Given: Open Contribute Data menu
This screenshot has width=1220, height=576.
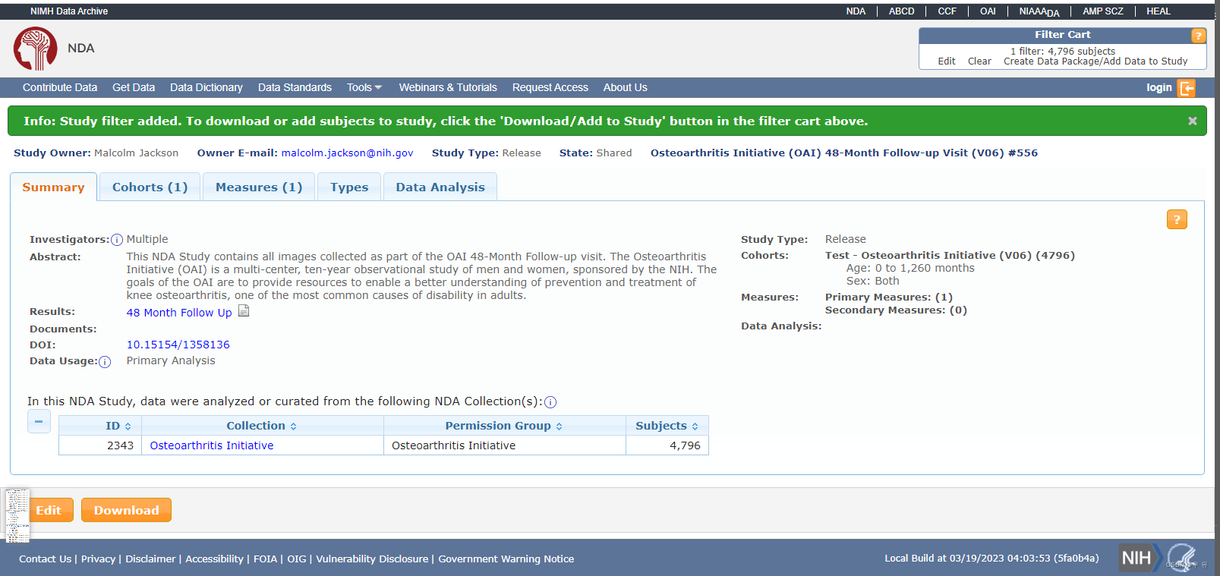Looking at the screenshot, I should pyautogui.click(x=60, y=87).
